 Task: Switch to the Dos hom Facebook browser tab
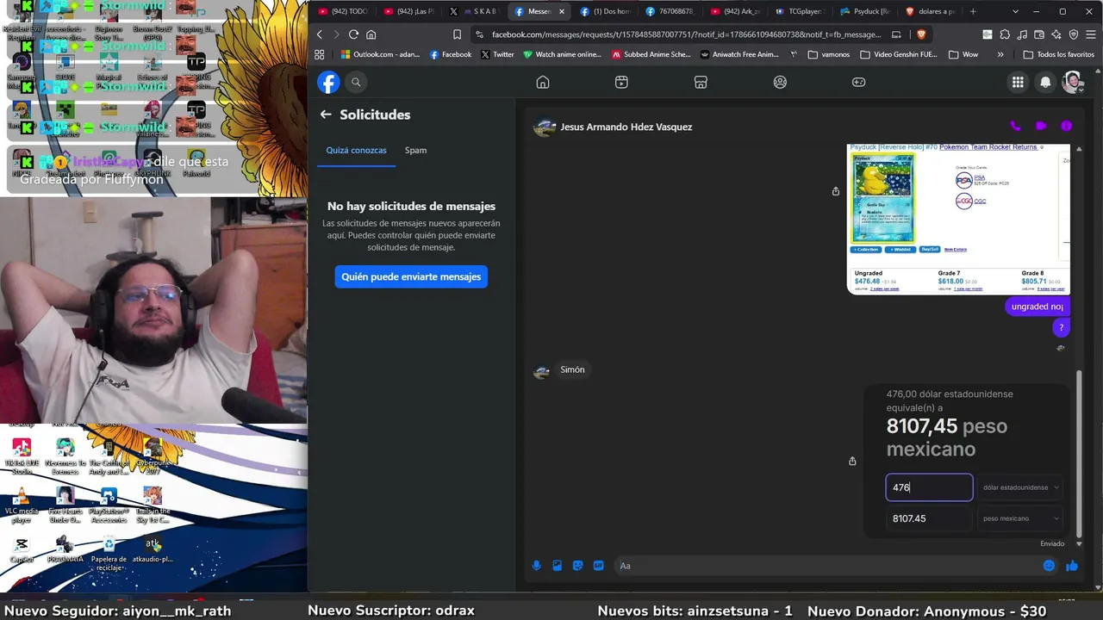pyautogui.click(x=604, y=11)
